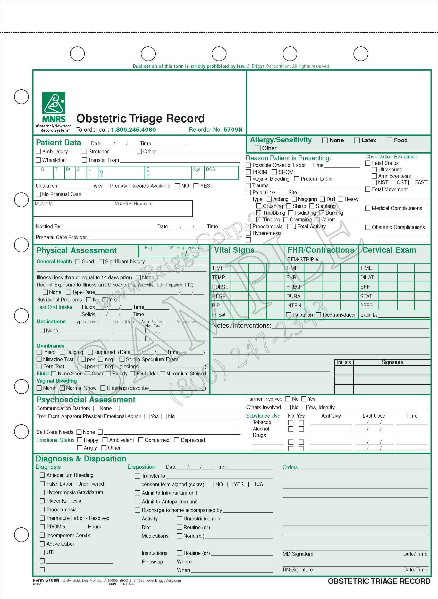The height and width of the screenshot is (599, 438).
Task: Click the Prenatal Care Provider field
Action: click(x=163, y=237)
